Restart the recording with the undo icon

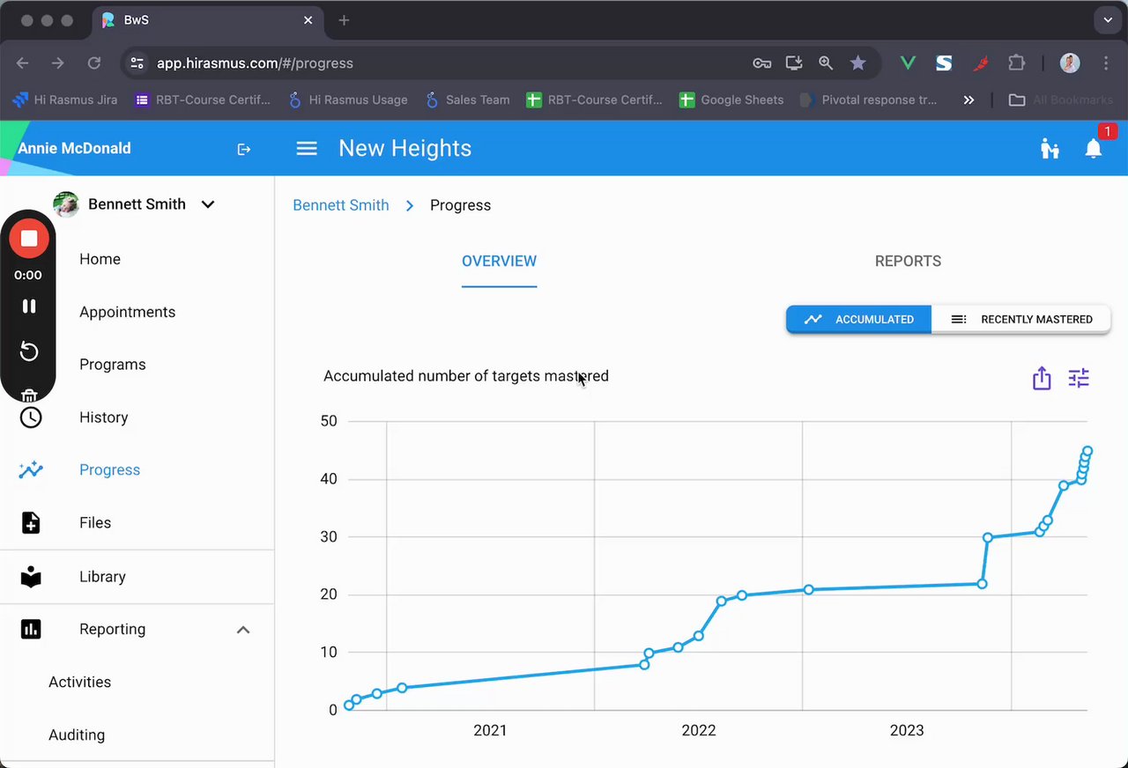point(29,351)
